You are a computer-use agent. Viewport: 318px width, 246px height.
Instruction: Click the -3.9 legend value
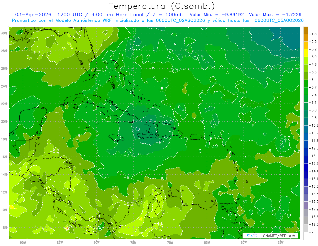[x=313, y=57]
